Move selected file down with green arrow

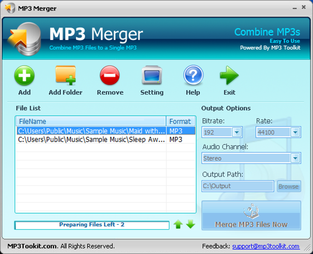click(191, 224)
